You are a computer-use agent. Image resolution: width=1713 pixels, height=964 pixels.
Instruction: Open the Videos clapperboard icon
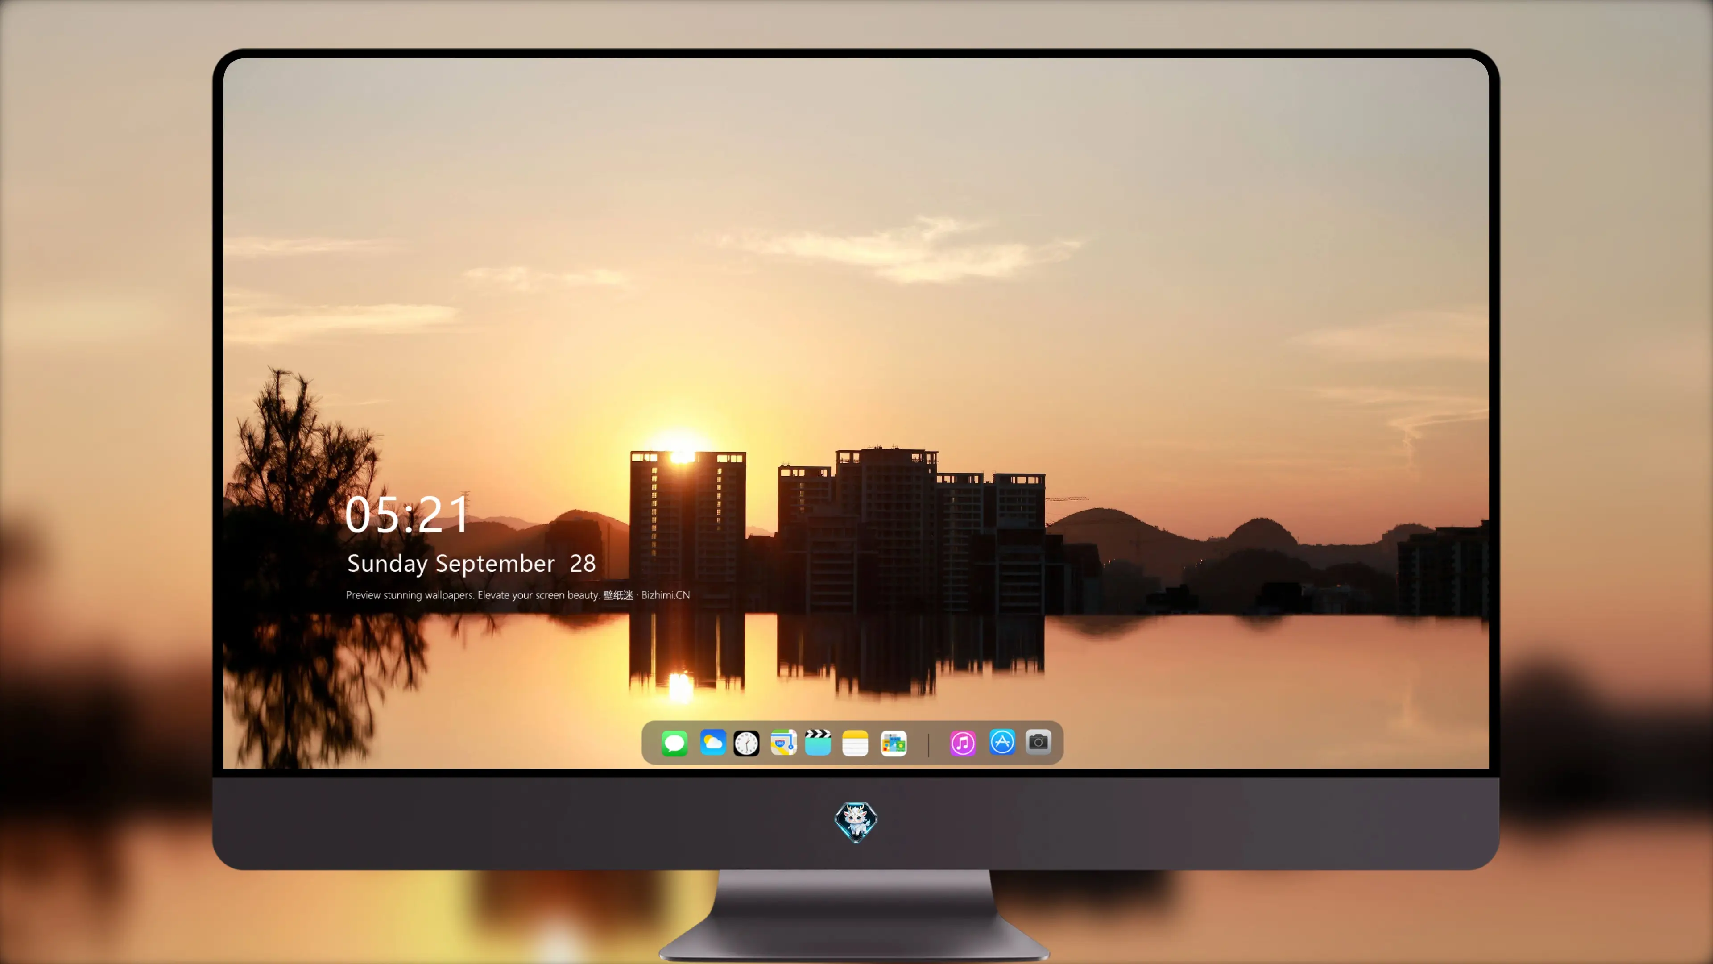point(818,743)
